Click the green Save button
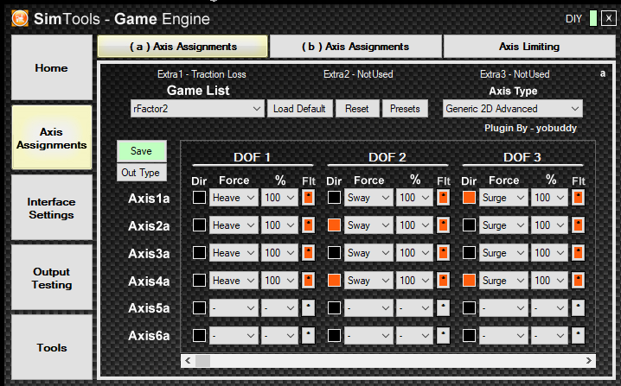Image resolution: width=621 pixels, height=386 pixels. click(141, 150)
